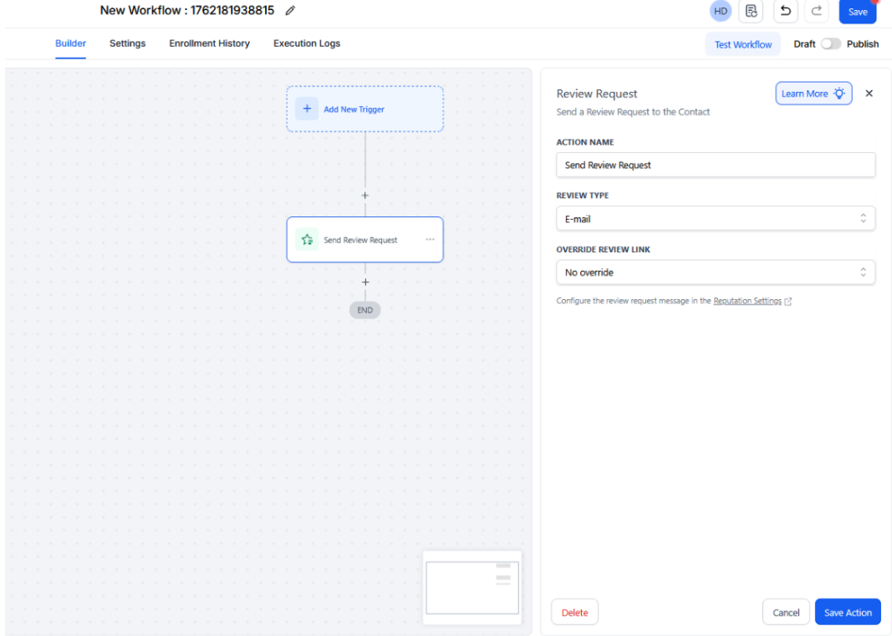Click plus icon above the END node
892x636 pixels.
(x=364, y=282)
